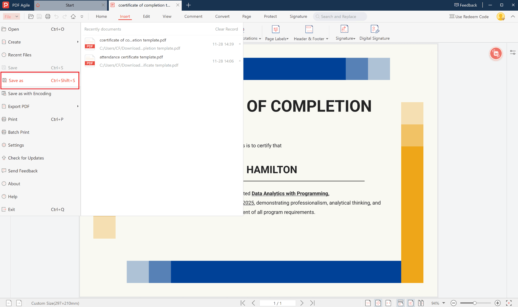Enter full screen mode icon
Screen dimensions: 518x307
(509, 303)
